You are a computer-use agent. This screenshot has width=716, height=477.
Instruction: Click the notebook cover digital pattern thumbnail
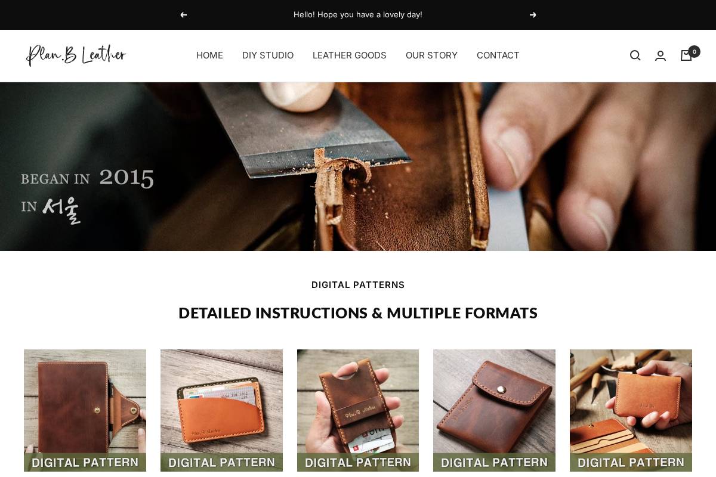pyautogui.click(x=85, y=411)
